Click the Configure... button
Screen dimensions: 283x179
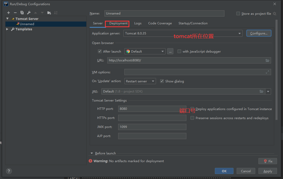(259, 33)
